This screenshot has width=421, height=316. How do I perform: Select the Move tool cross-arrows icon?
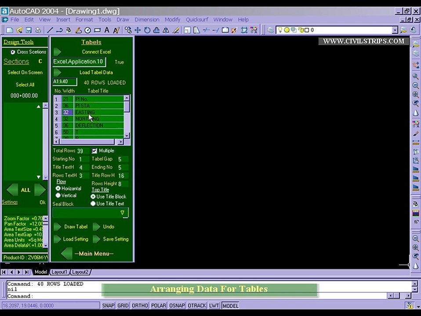tap(138, 30)
